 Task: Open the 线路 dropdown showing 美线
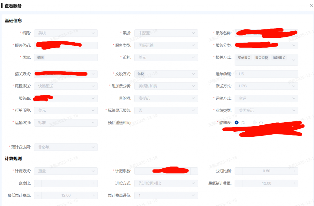66,33
